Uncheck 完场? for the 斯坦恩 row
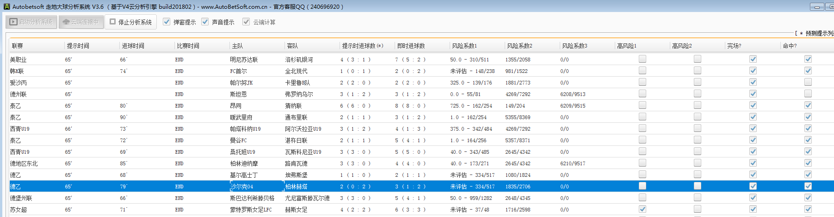The height and width of the screenshot is (217, 834). coord(753,94)
